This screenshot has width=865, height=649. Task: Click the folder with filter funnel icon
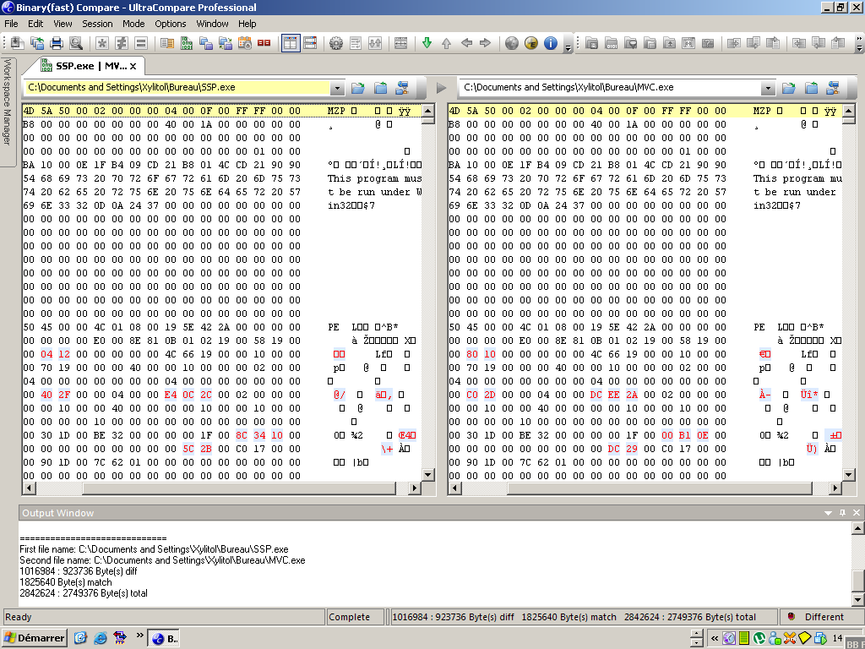tap(630, 43)
